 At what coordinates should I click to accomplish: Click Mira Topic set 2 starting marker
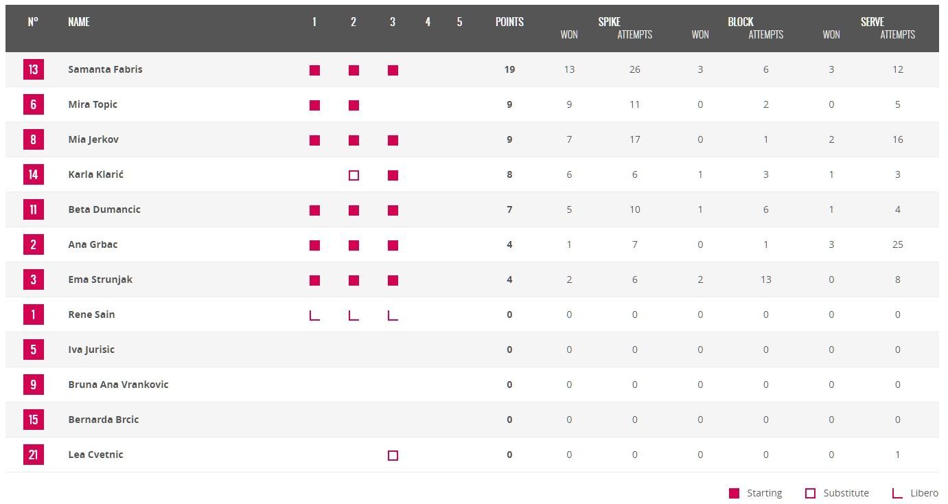pyautogui.click(x=354, y=105)
